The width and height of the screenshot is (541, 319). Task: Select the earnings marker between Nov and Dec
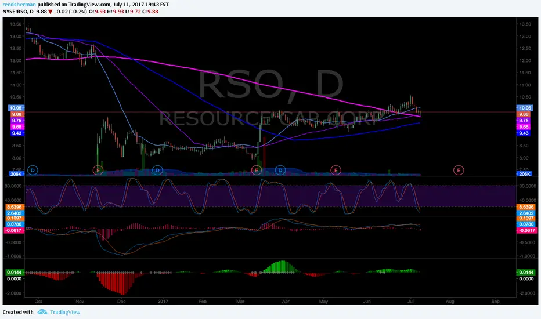pos(98,170)
